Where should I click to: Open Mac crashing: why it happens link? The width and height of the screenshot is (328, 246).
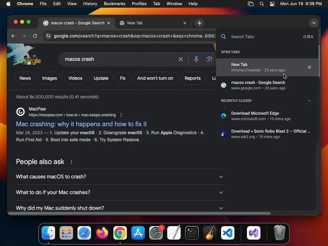[x=81, y=124]
